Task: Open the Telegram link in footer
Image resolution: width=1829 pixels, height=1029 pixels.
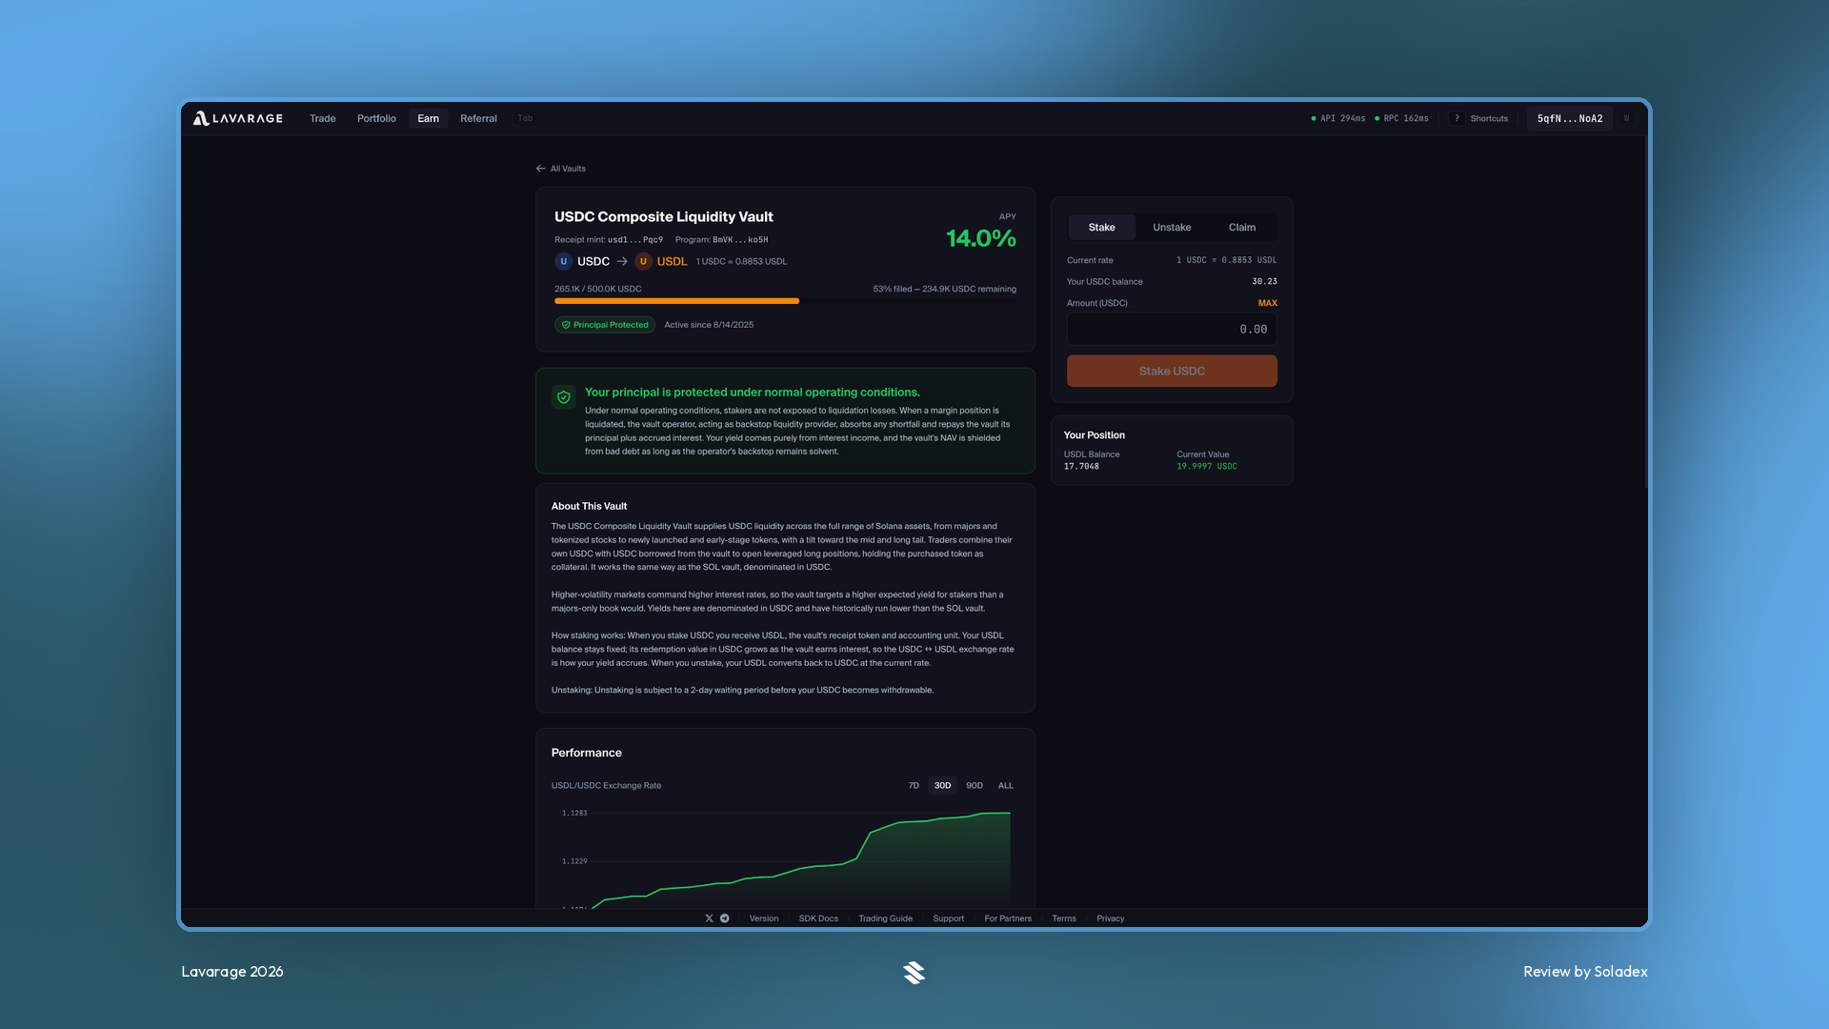Action: click(x=725, y=918)
